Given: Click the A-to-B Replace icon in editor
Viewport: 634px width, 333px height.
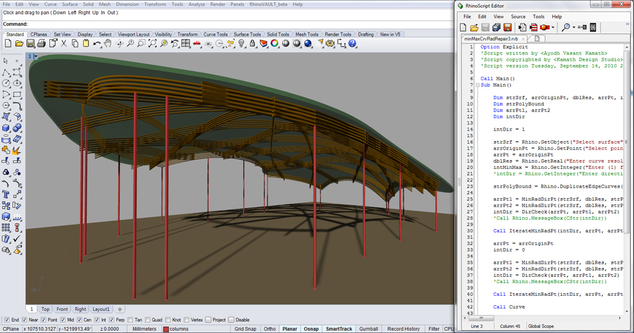Looking at the screenshot, I should [582, 27].
